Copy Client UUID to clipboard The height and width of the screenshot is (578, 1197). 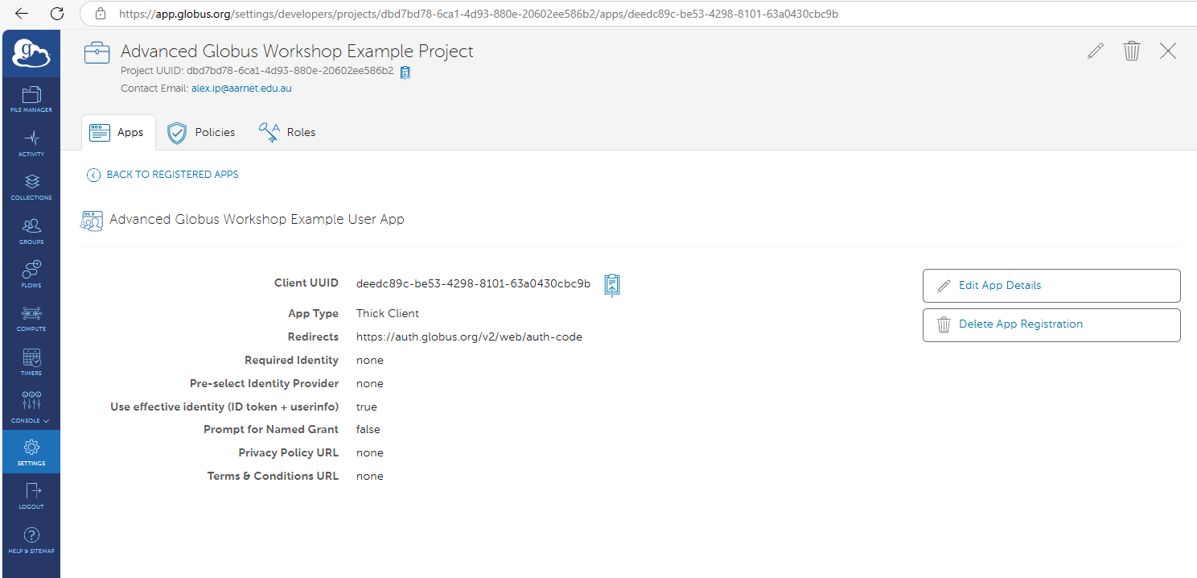612,284
